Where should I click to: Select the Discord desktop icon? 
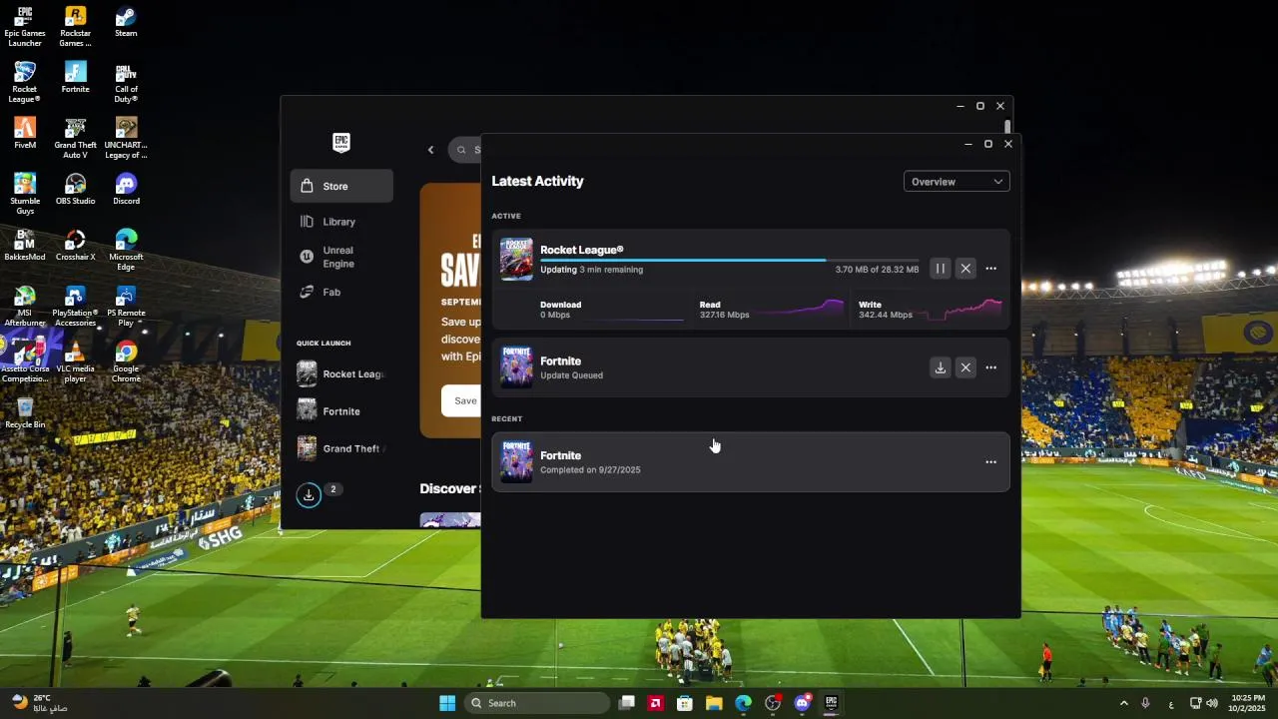126,190
